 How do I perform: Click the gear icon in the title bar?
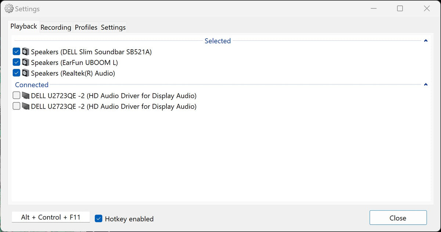click(9, 8)
